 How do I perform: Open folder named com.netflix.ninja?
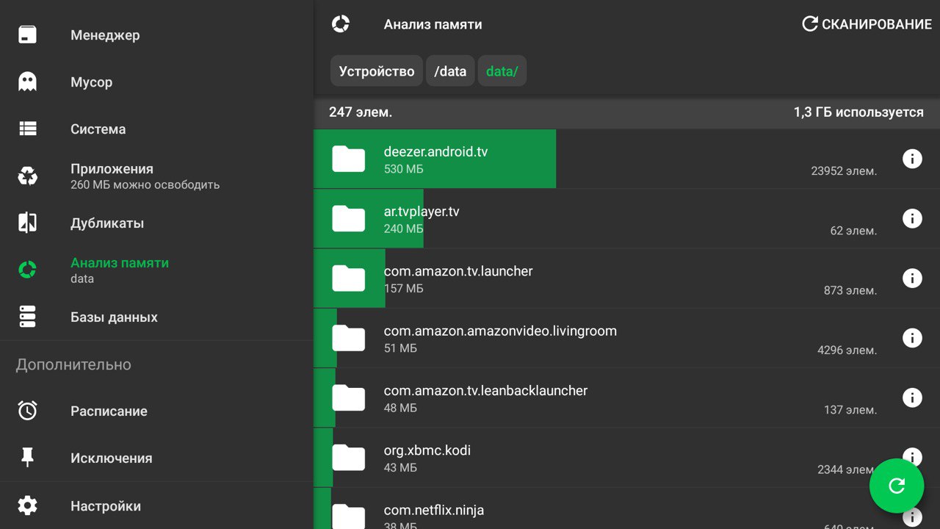626,508
